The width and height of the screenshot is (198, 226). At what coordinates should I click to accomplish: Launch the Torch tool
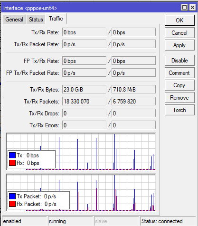[x=179, y=110]
